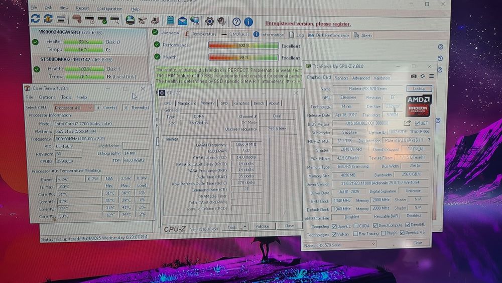Click the question mark help icon in toolbar
The image size is (502, 283).
(236, 22)
